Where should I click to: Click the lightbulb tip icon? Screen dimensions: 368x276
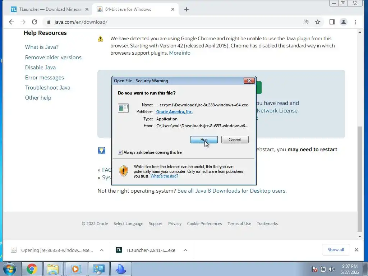tap(102, 151)
